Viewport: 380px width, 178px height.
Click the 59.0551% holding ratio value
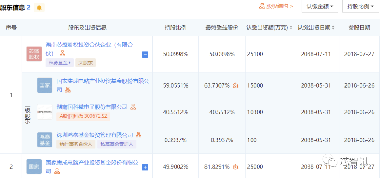(x=176, y=85)
